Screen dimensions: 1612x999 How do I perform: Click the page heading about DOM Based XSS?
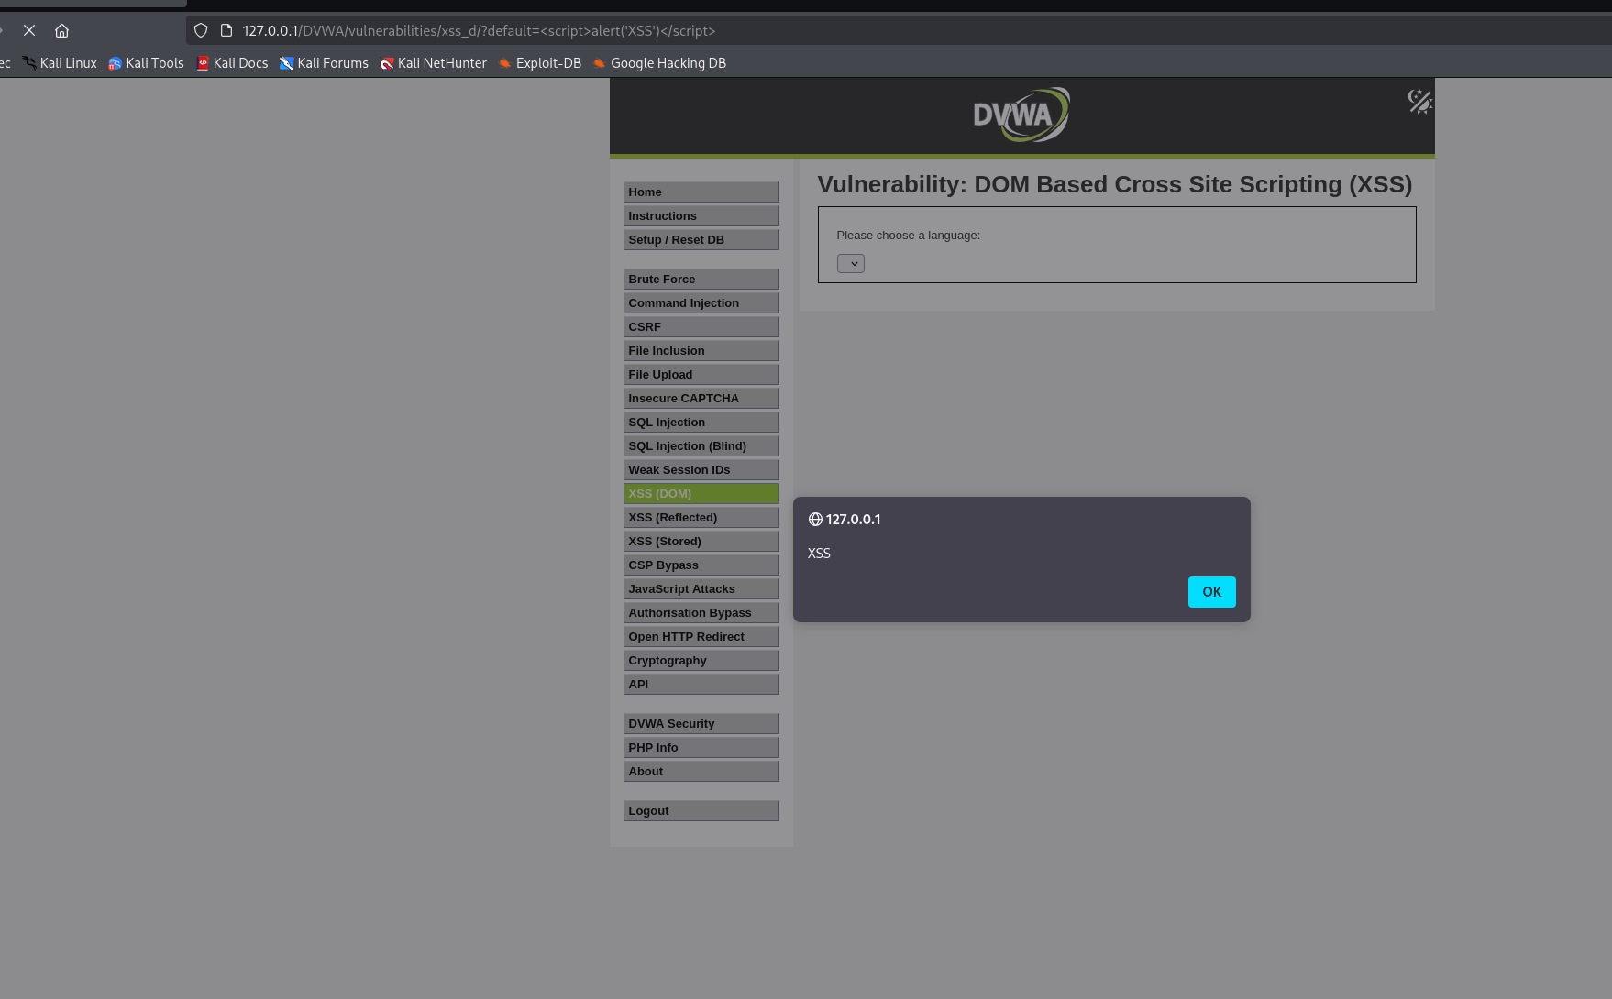[x=1115, y=184]
